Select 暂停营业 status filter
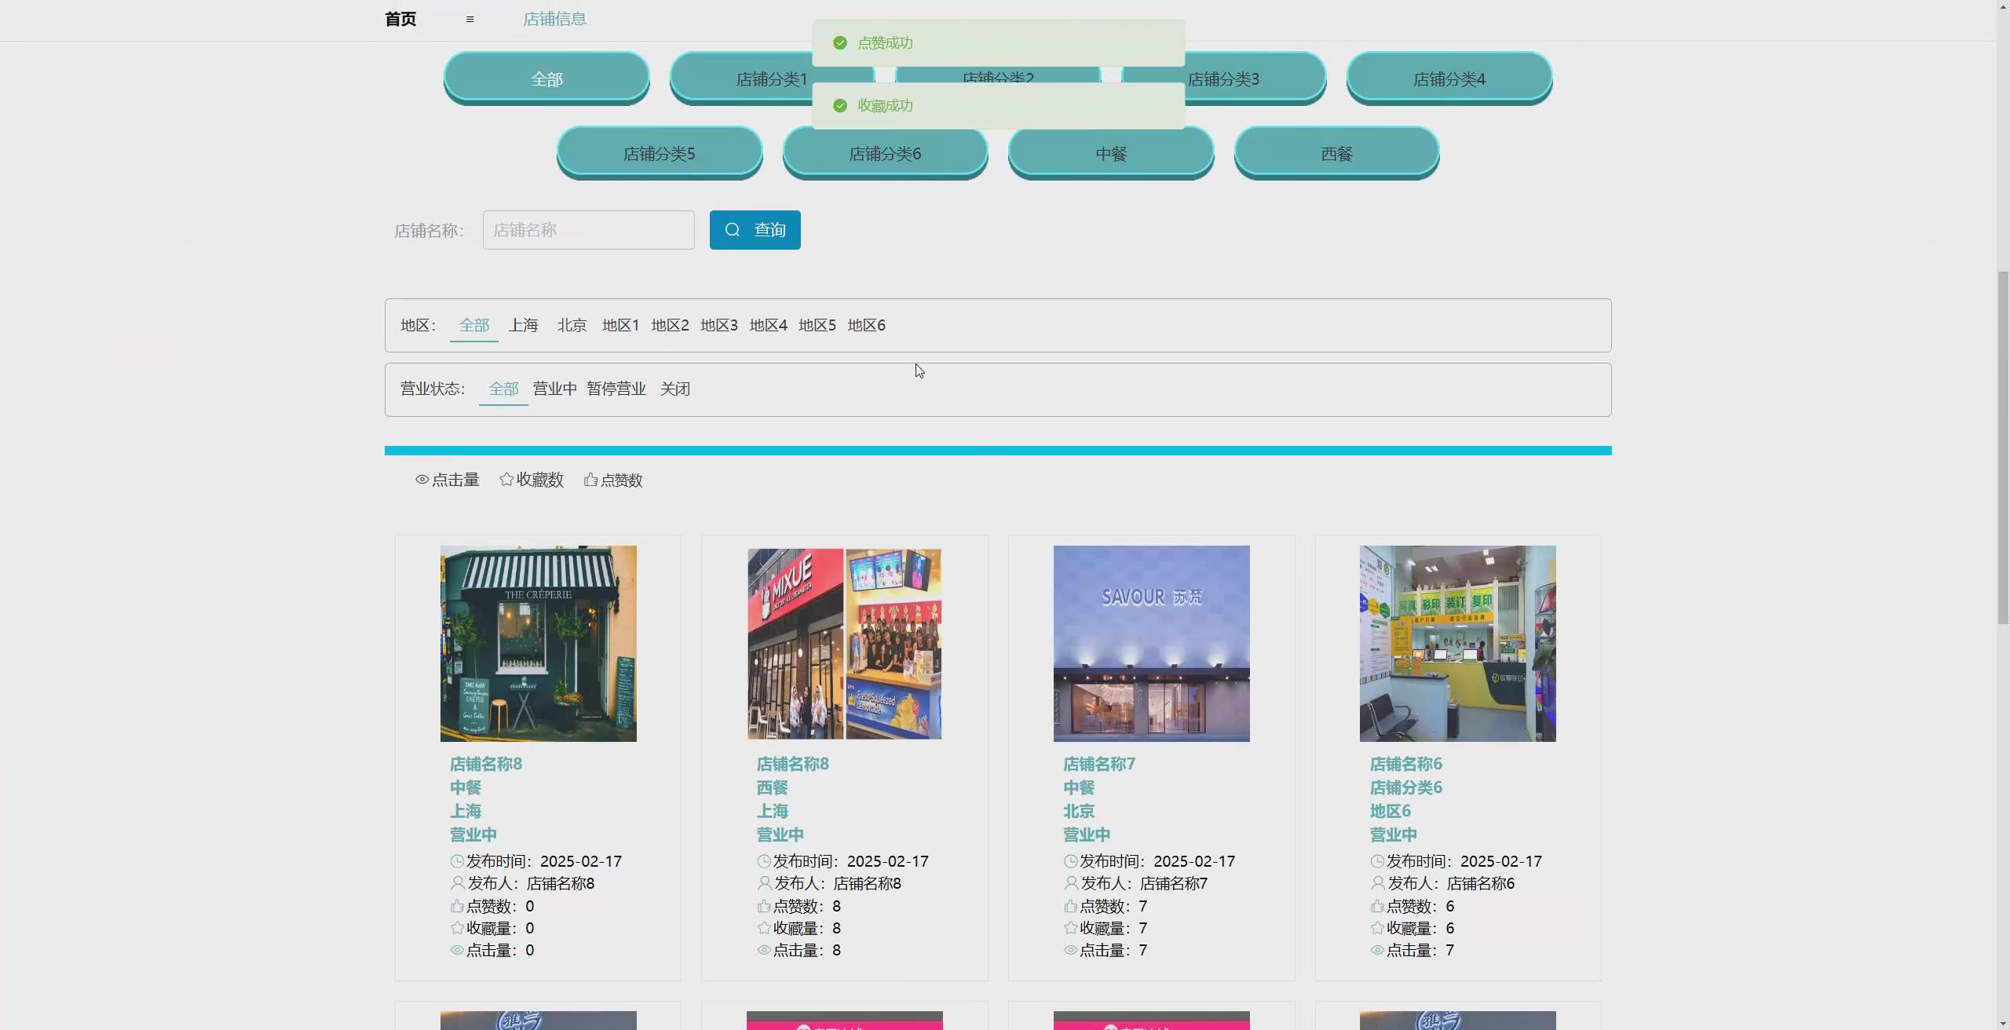The width and height of the screenshot is (2010, 1030). (616, 389)
